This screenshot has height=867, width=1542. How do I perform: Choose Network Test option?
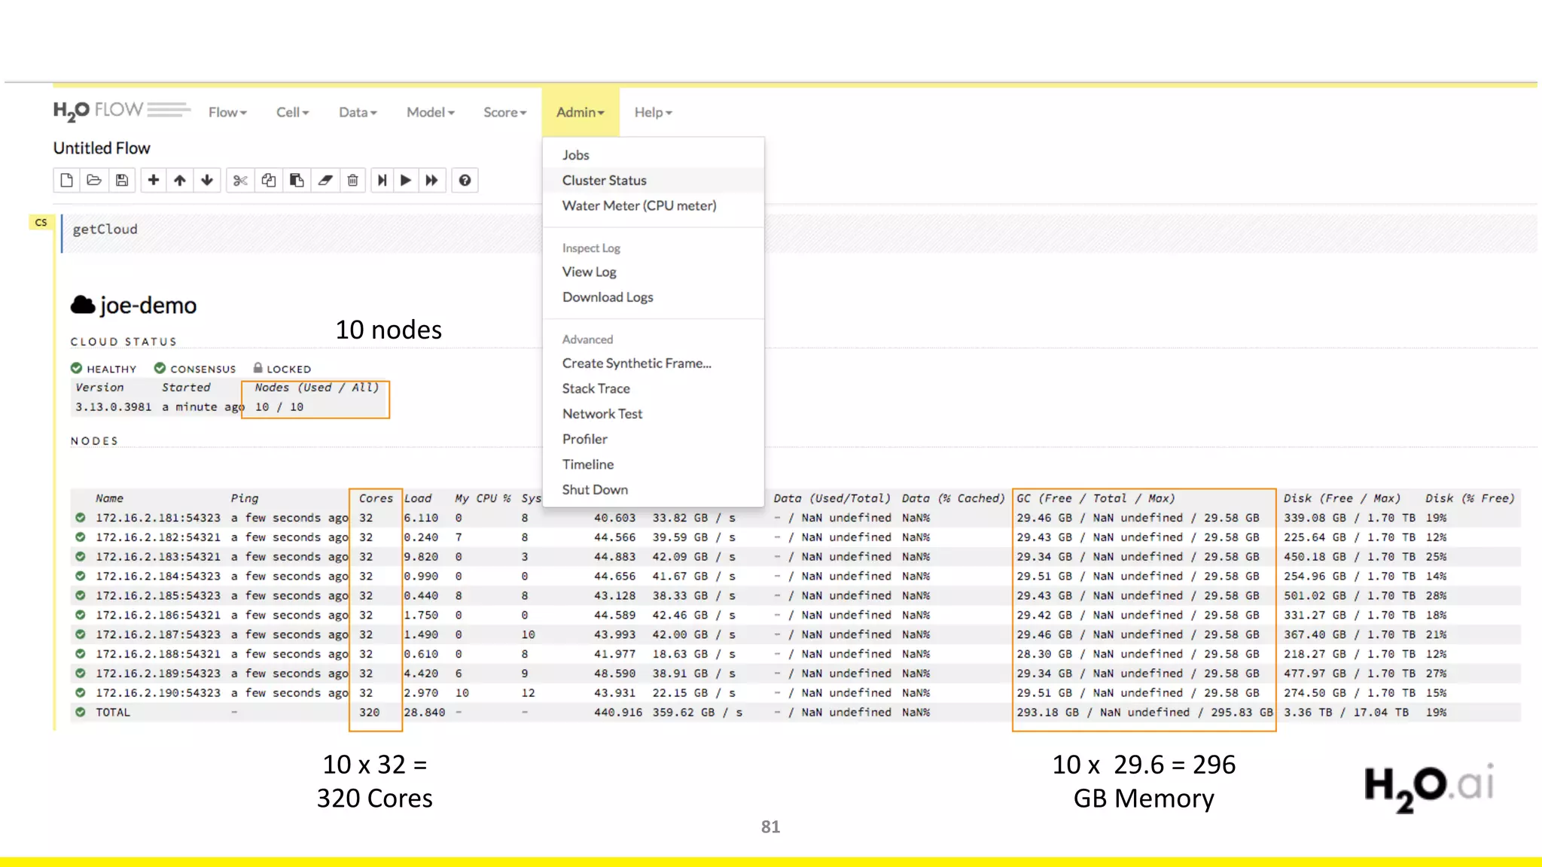(x=602, y=414)
